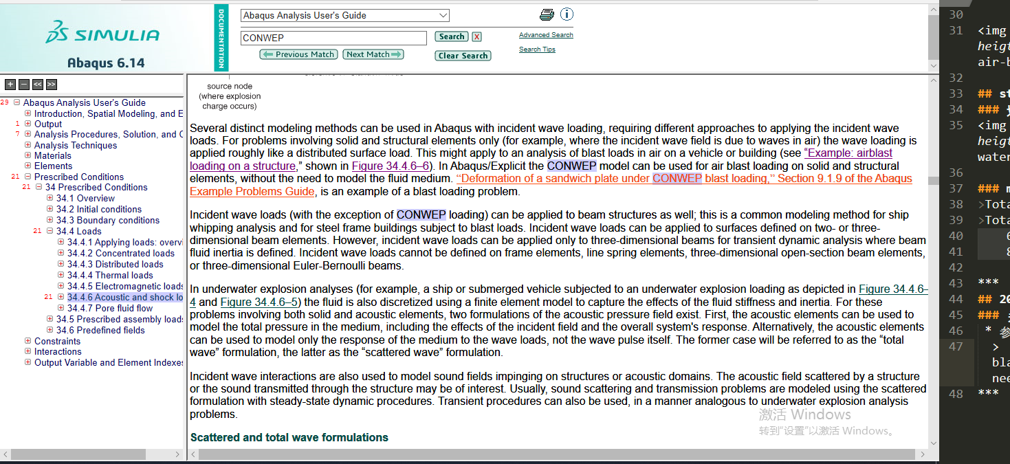Open the guide selection dropdown
Image resolution: width=1010 pixels, height=464 pixels.
click(x=345, y=15)
